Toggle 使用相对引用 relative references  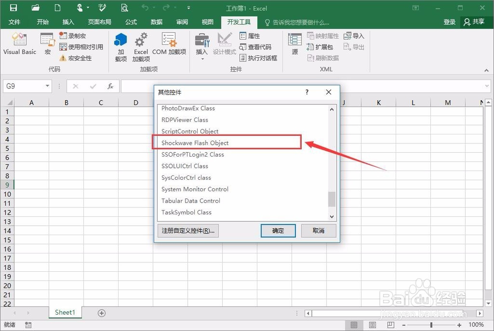pos(82,47)
